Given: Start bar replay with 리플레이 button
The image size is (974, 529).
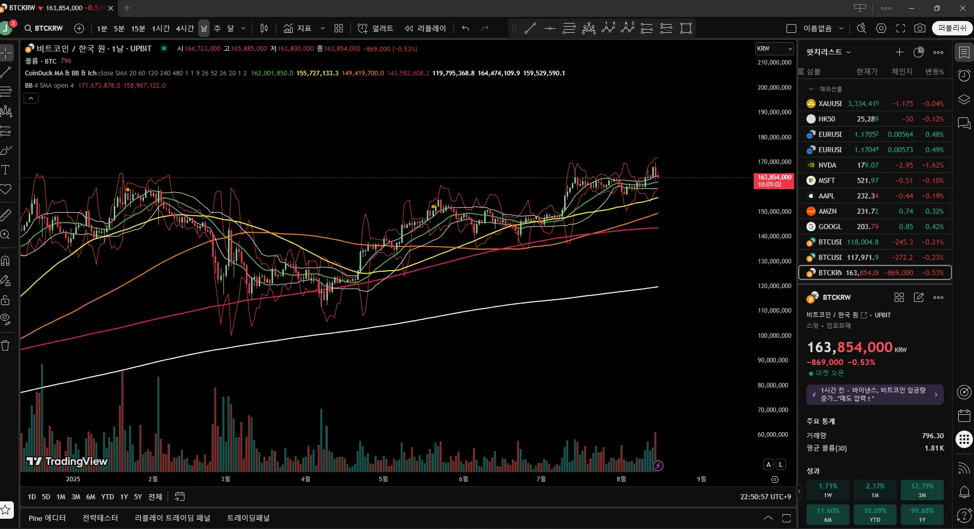Looking at the screenshot, I should (425, 28).
